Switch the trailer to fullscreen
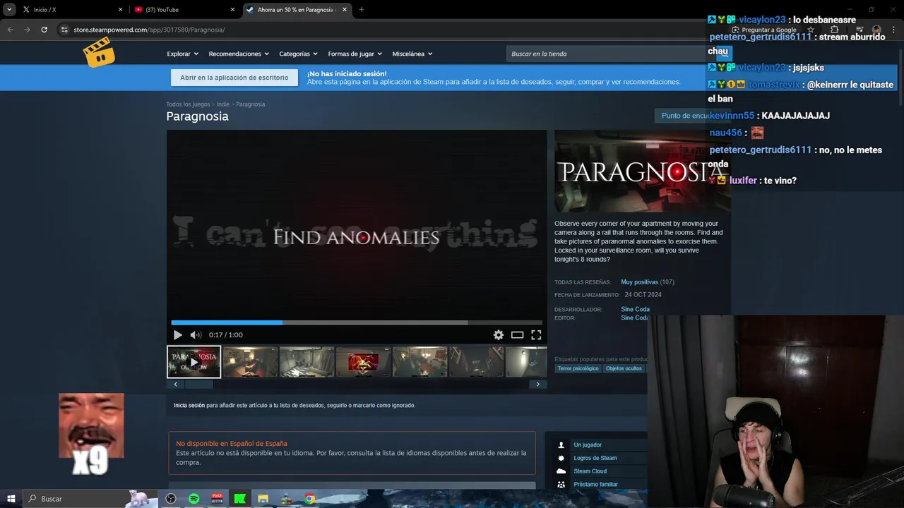Viewport: 904px width, 508px height. (x=536, y=335)
